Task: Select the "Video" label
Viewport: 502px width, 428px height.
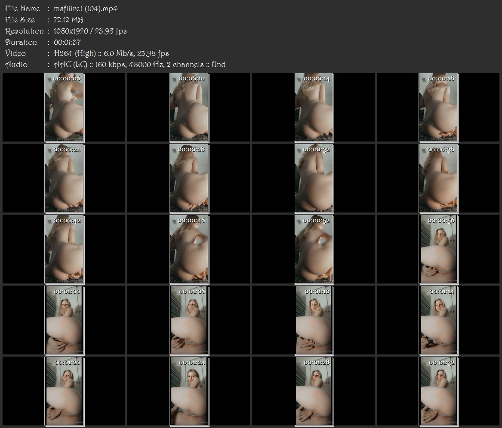Action: click(x=15, y=53)
